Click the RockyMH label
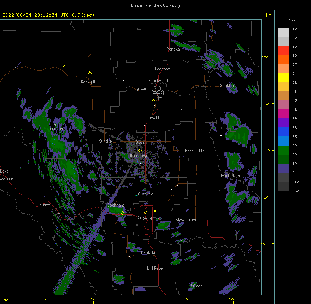This screenshot has height=304, width=311. pos(88,82)
